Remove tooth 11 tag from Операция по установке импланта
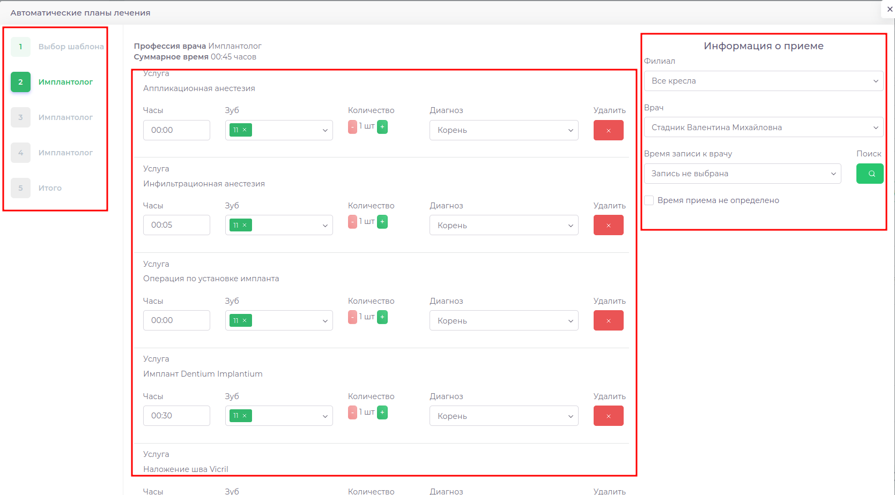895x495 pixels. point(245,321)
